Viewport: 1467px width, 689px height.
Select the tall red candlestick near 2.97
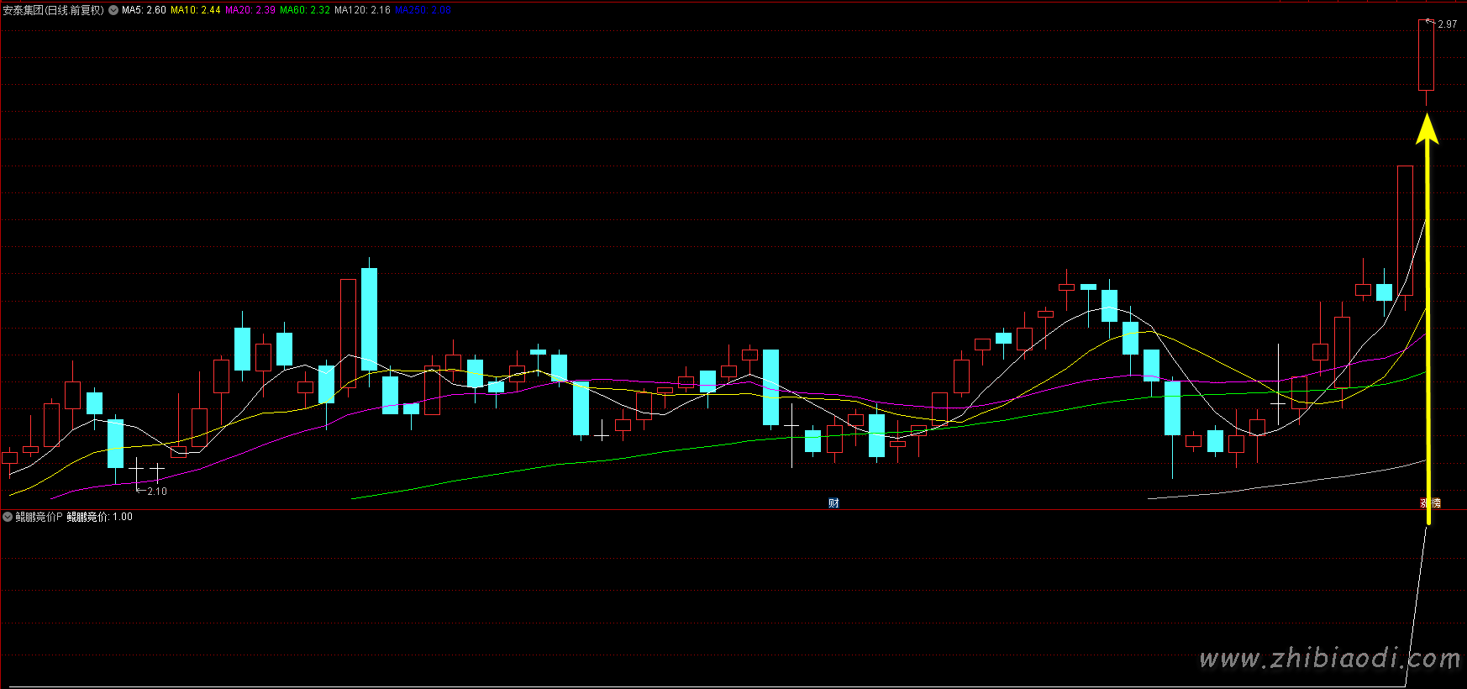pos(1426,55)
